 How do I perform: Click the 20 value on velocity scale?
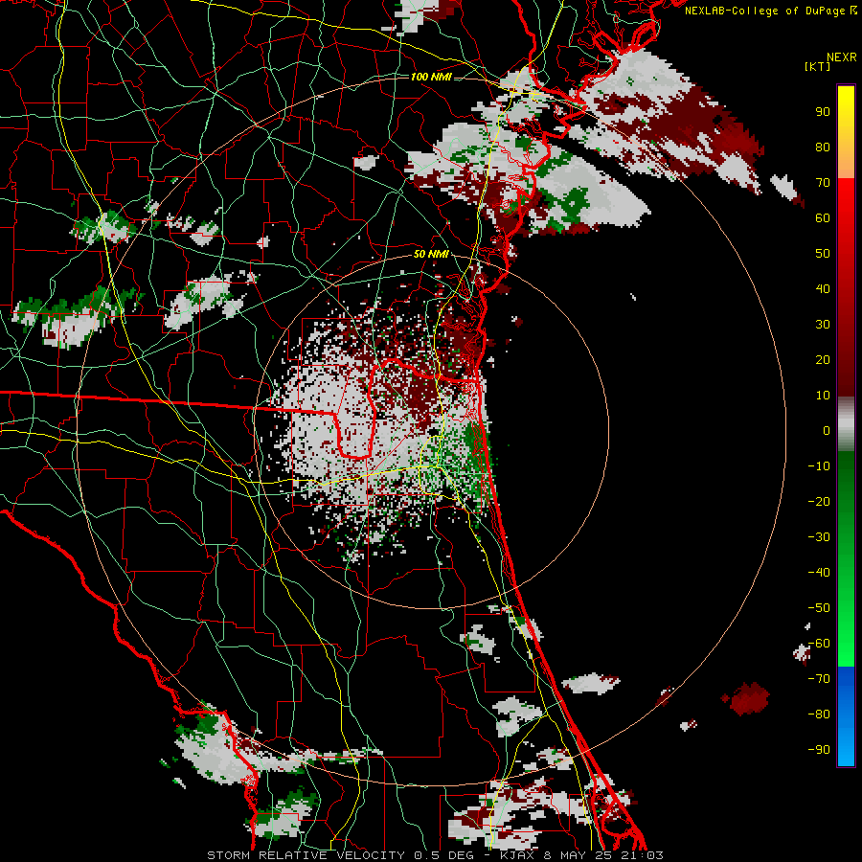[823, 359]
